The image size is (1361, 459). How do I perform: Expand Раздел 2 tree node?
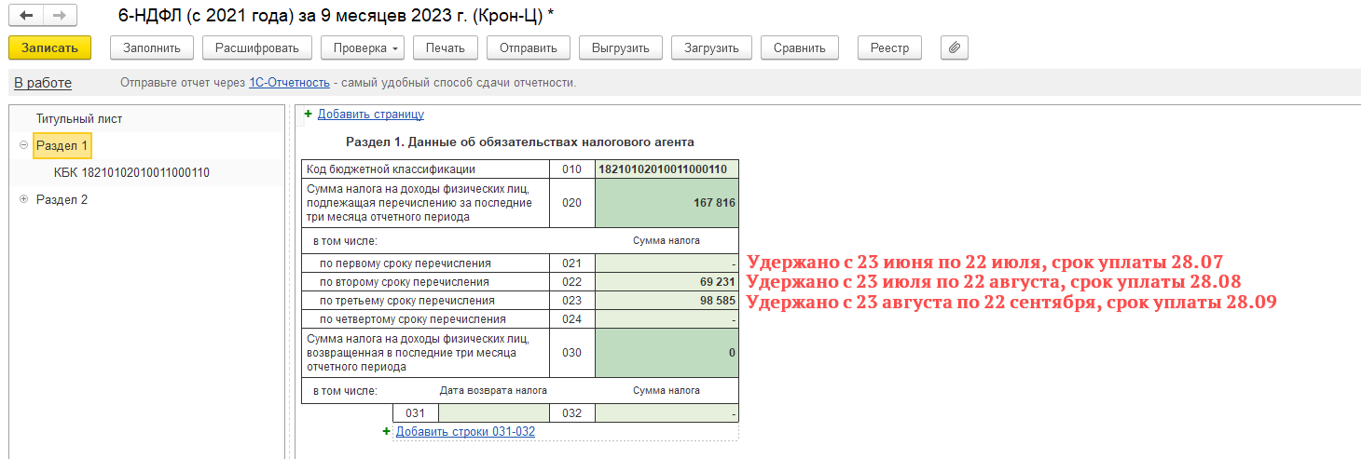point(23,199)
